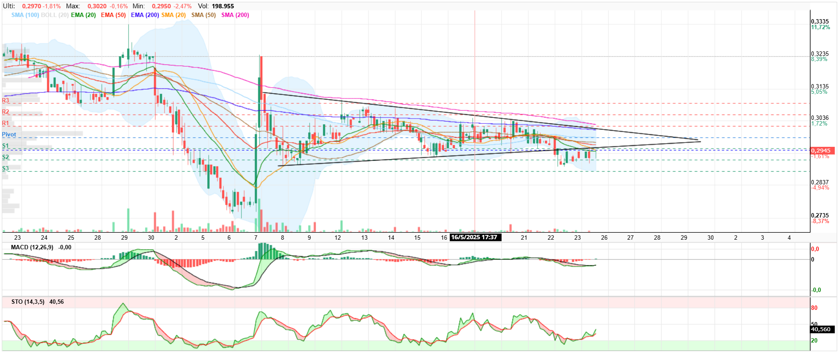The height and width of the screenshot is (353, 839).
Task: Click price axis level 0,2837
Action: [820, 183]
